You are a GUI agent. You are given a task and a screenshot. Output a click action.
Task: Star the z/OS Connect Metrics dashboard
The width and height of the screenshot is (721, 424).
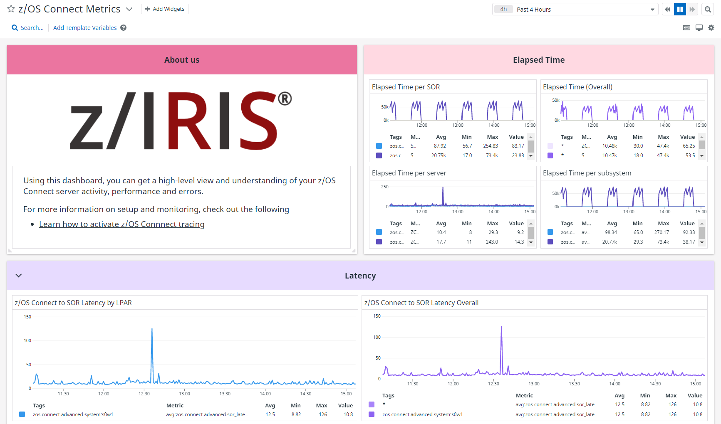pyautogui.click(x=11, y=9)
